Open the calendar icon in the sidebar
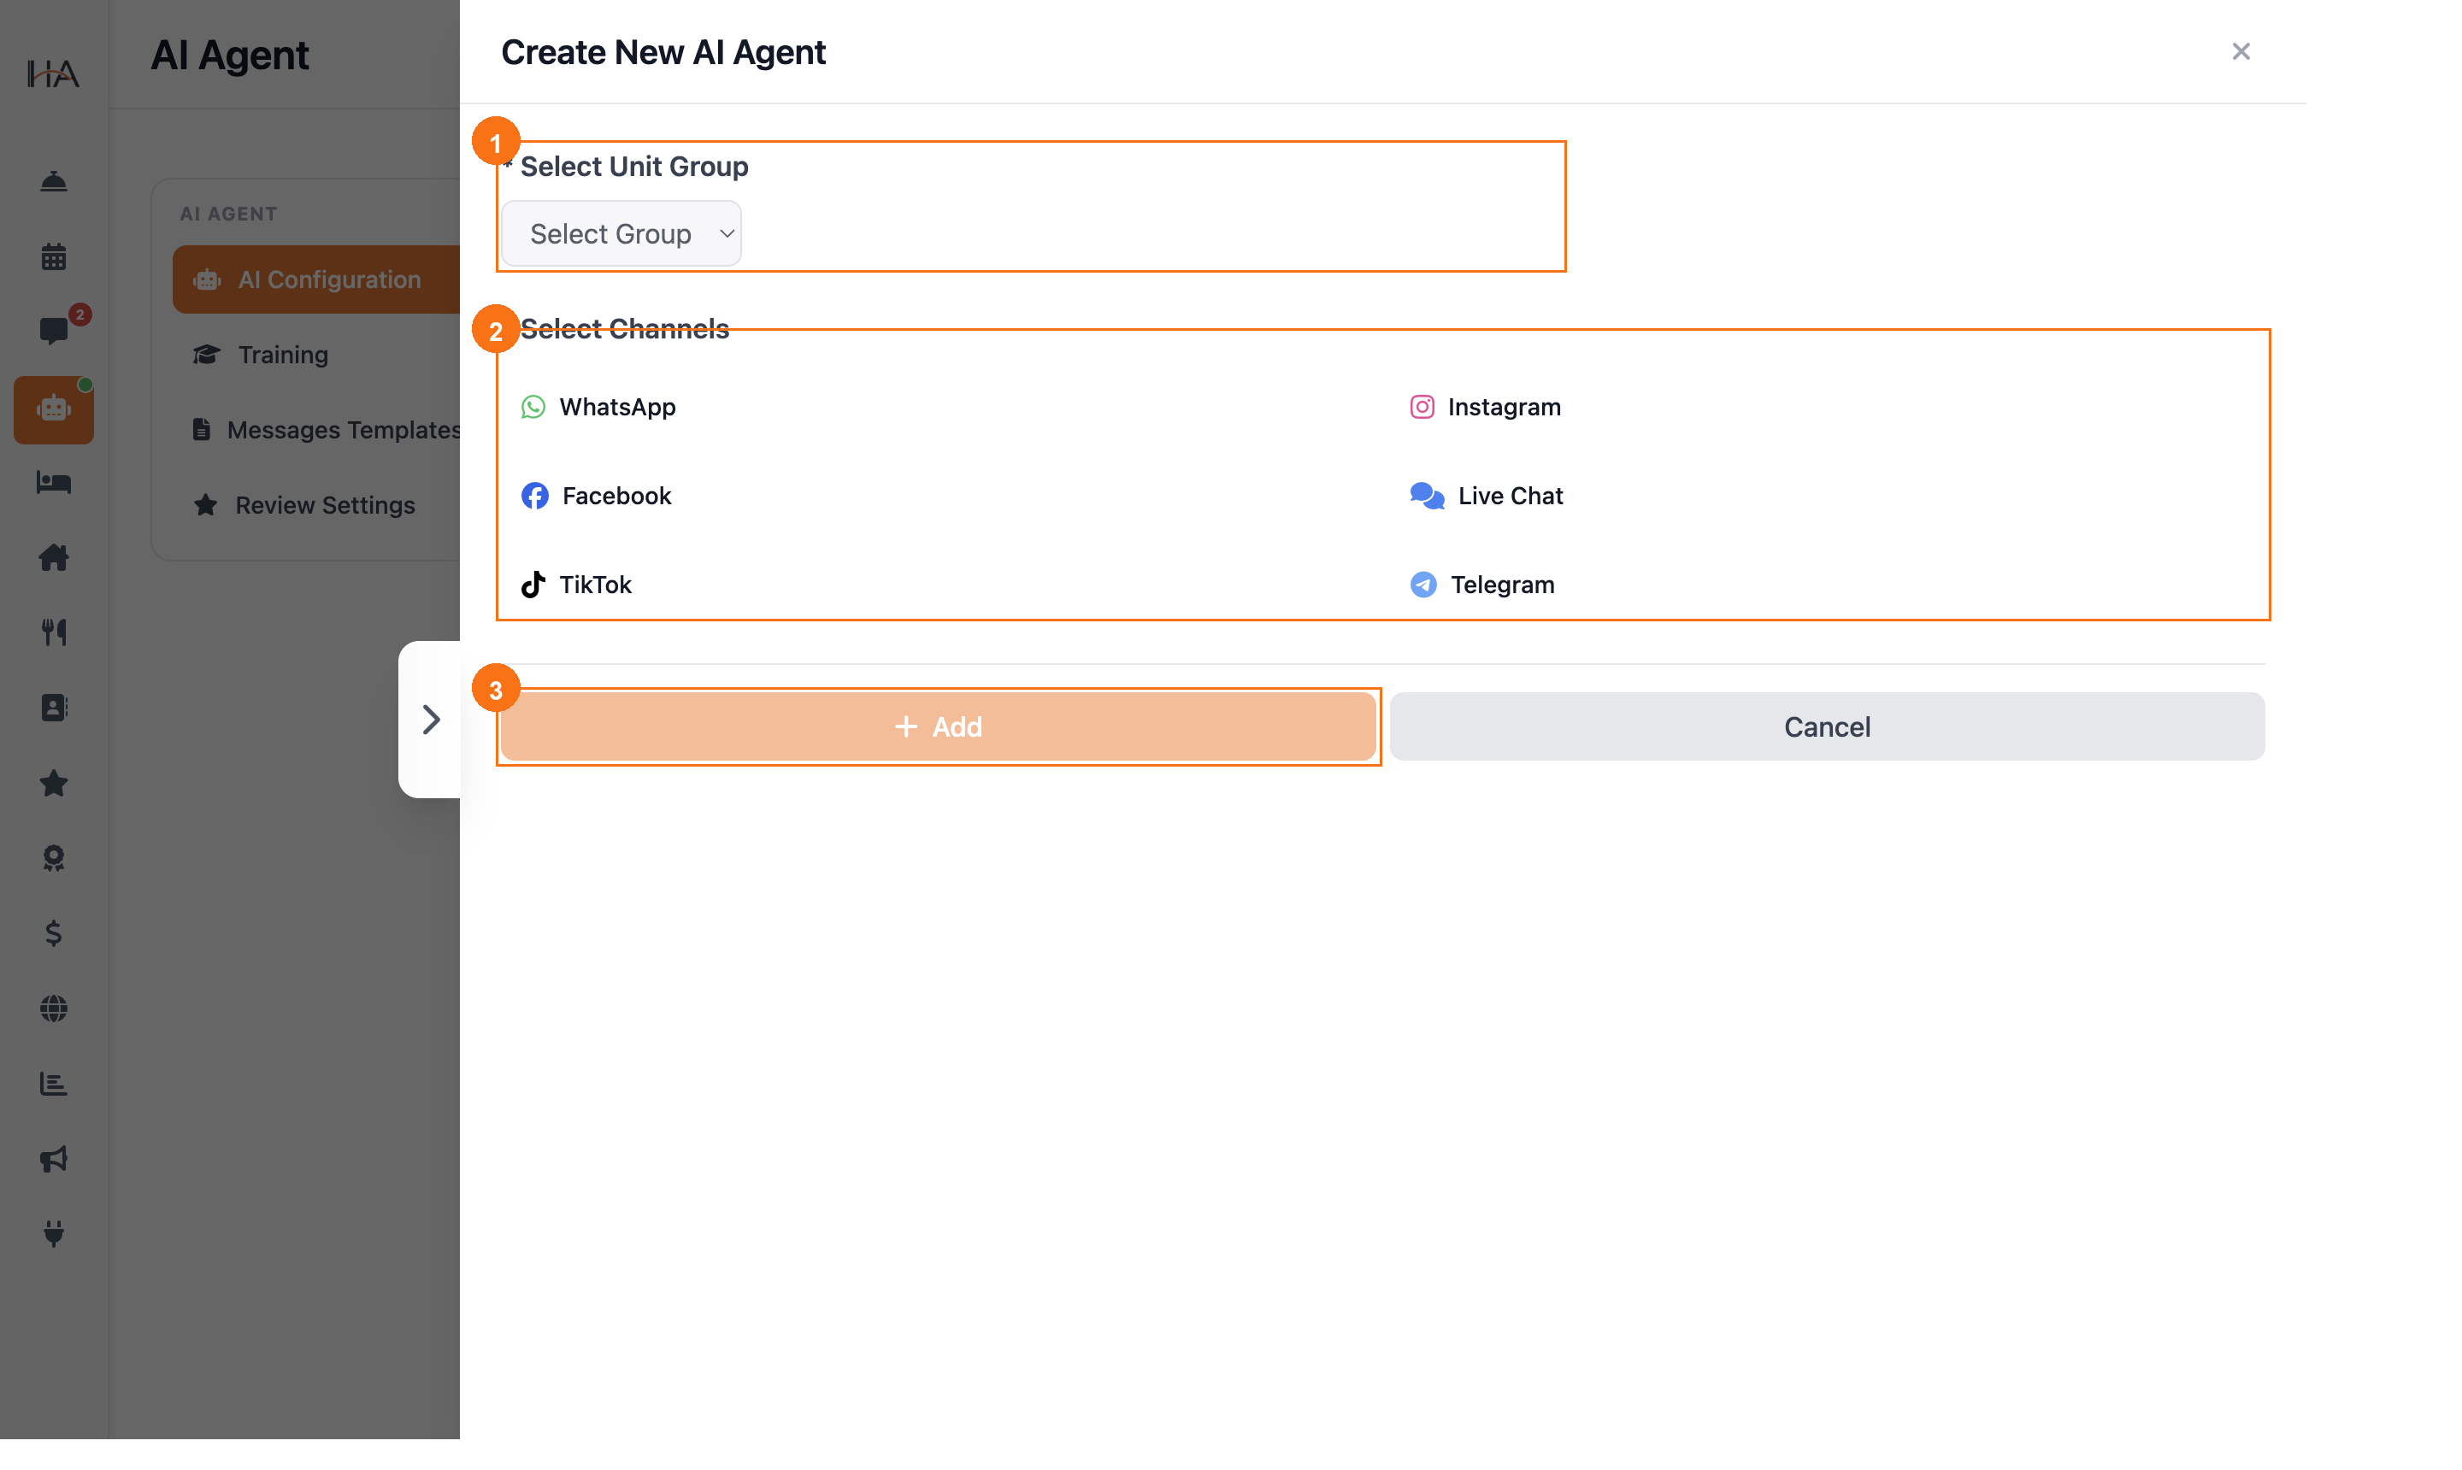This screenshot has width=2462, height=1470. 54,257
